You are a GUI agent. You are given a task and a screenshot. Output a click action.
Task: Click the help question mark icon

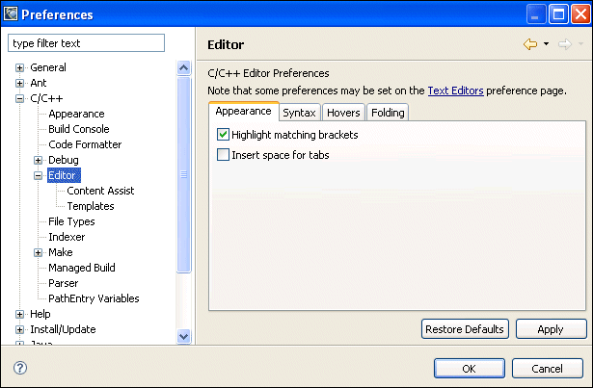tap(20, 368)
